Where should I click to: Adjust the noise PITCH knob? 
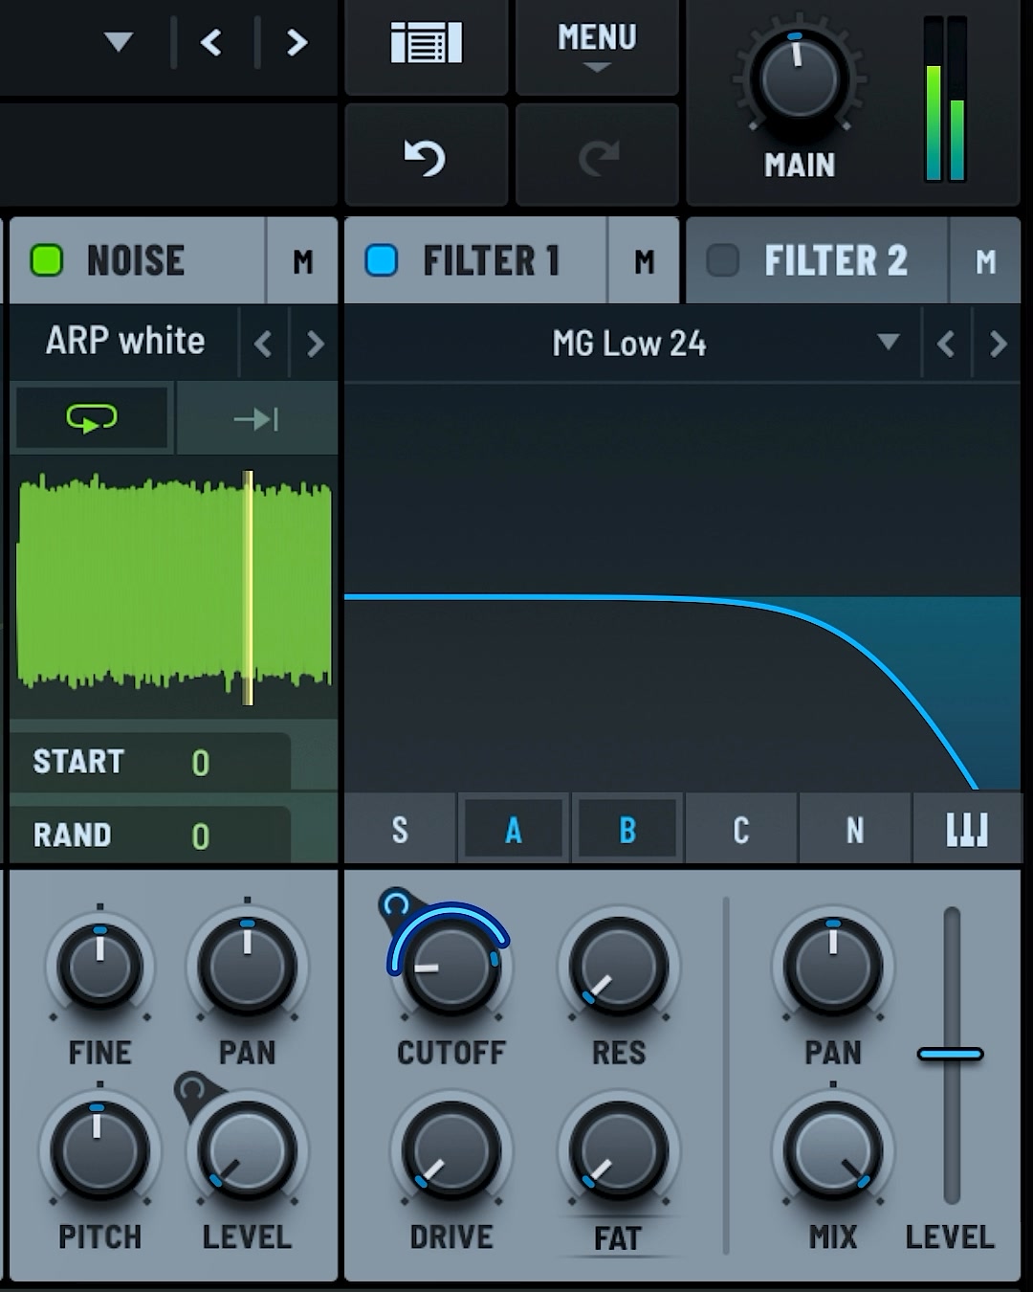[x=99, y=1151]
